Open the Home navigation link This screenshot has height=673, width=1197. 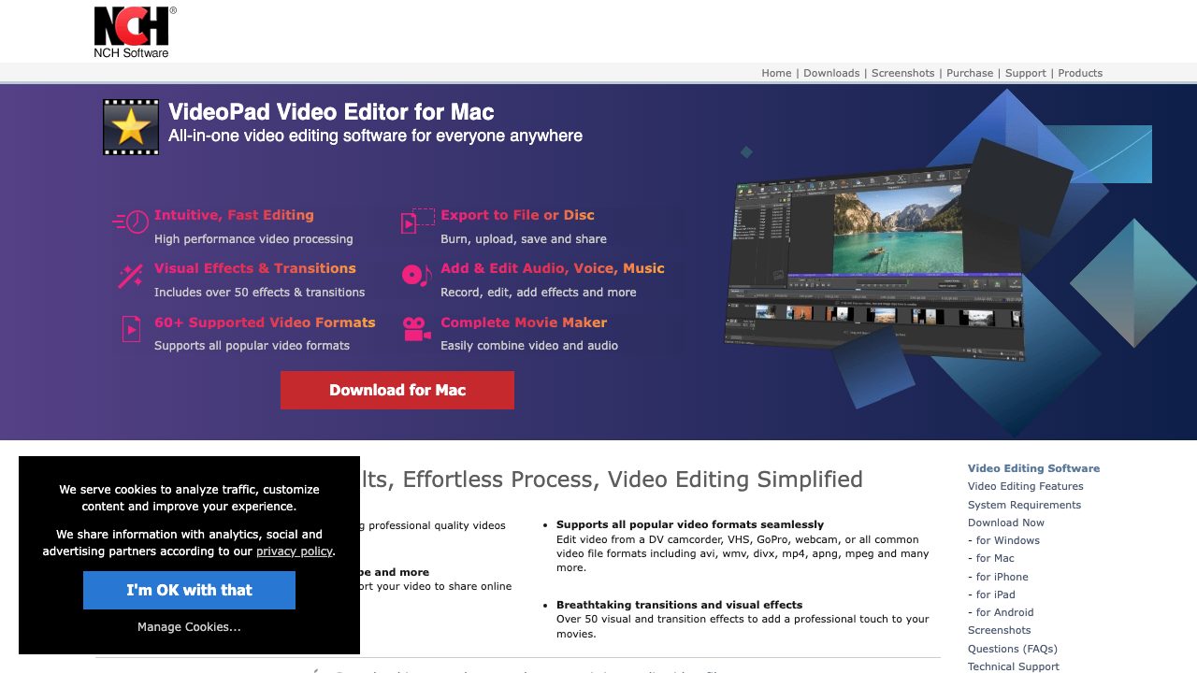click(776, 73)
